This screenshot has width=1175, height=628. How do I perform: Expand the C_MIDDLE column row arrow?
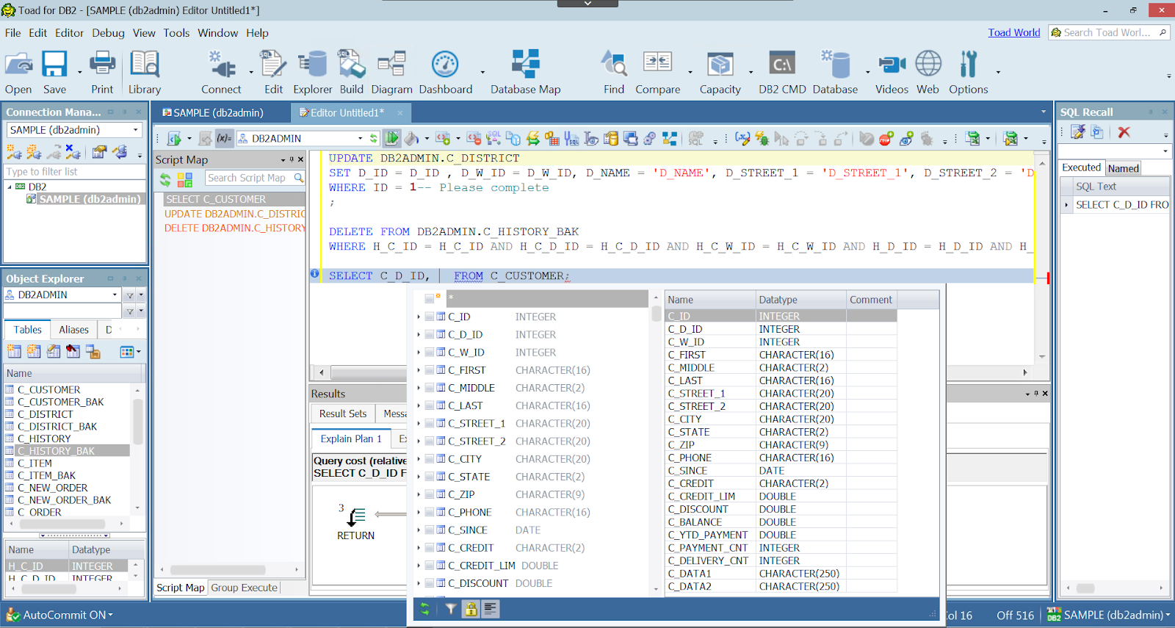pyautogui.click(x=419, y=388)
